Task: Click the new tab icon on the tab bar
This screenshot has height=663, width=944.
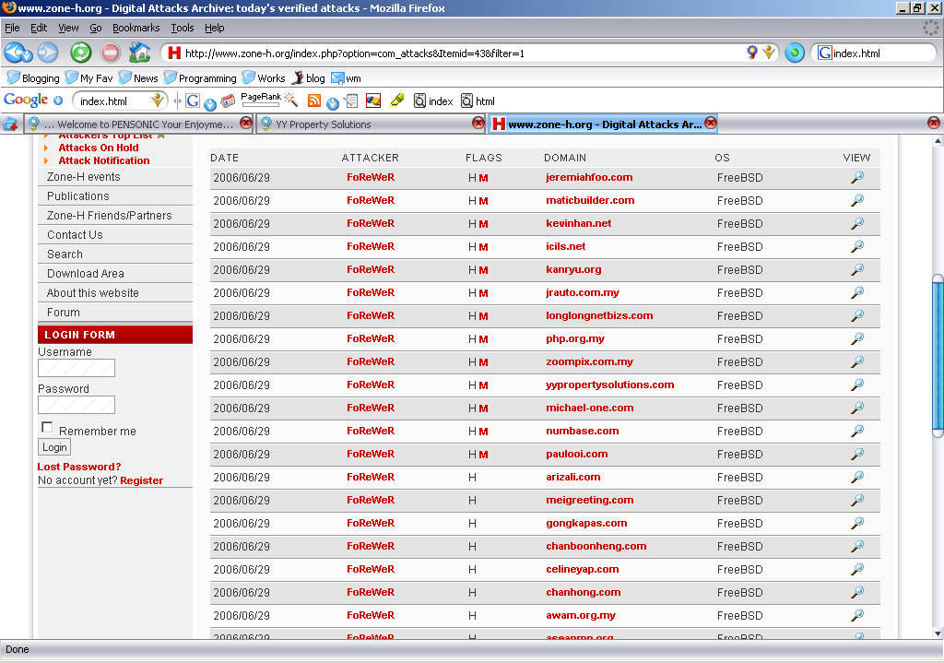Action: (x=10, y=124)
